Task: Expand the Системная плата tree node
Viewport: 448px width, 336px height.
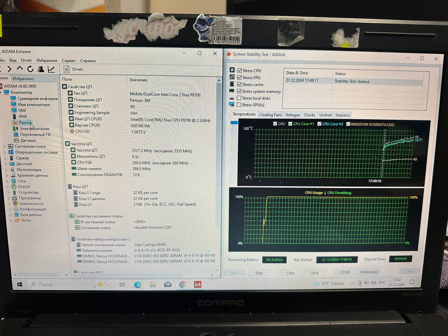Action: tap(4, 146)
